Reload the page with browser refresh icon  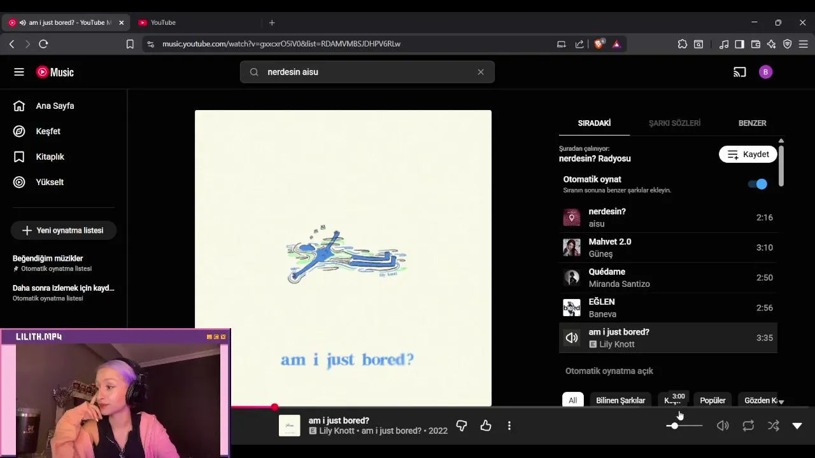click(x=43, y=44)
